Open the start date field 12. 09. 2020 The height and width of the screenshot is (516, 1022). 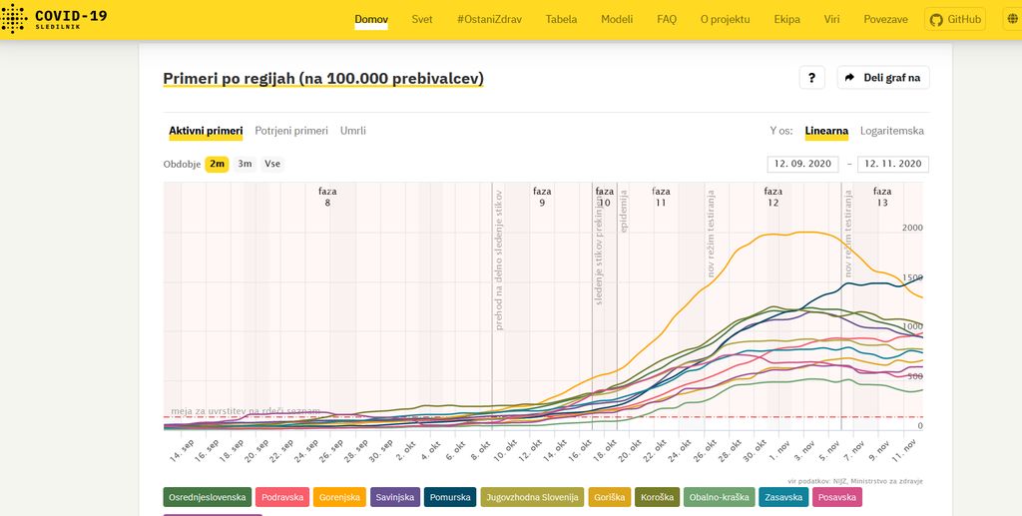tap(802, 164)
